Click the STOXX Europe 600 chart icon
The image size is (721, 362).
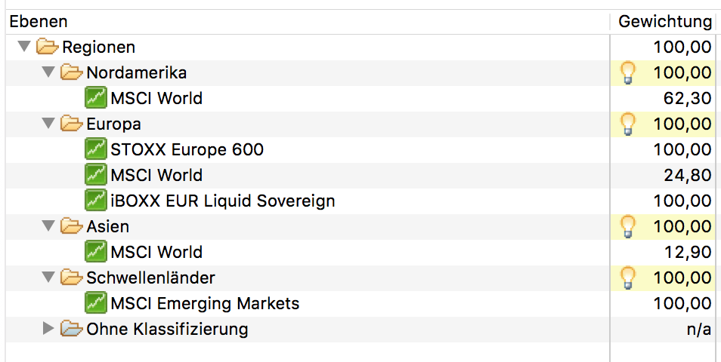95,149
